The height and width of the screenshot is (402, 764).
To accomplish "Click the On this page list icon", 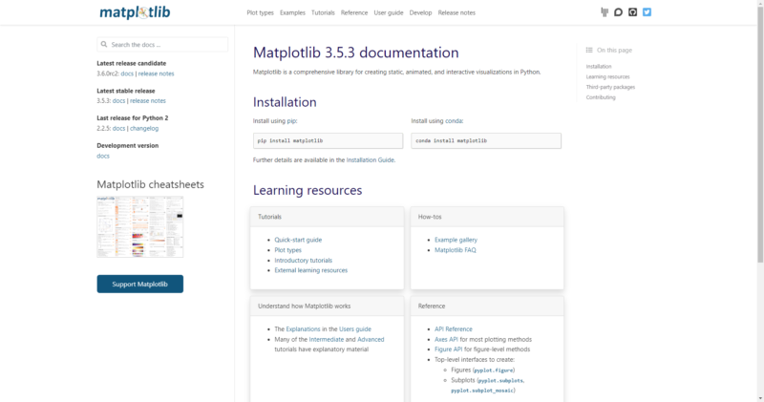I will click(589, 50).
